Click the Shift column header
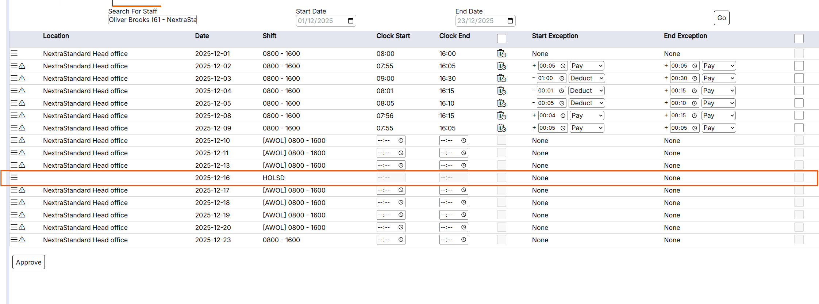819x304 pixels. click(269, 36)
